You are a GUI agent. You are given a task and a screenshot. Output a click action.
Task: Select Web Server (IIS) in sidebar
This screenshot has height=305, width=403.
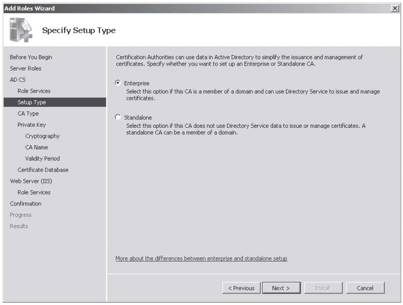coord(31,181)
